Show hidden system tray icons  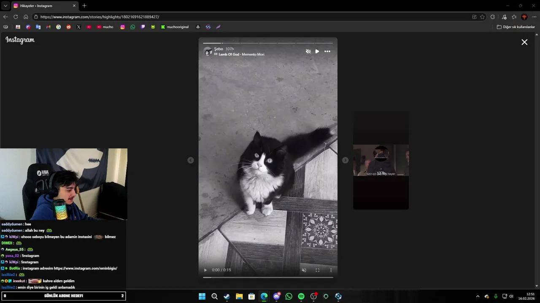click(x=478, y=296)
